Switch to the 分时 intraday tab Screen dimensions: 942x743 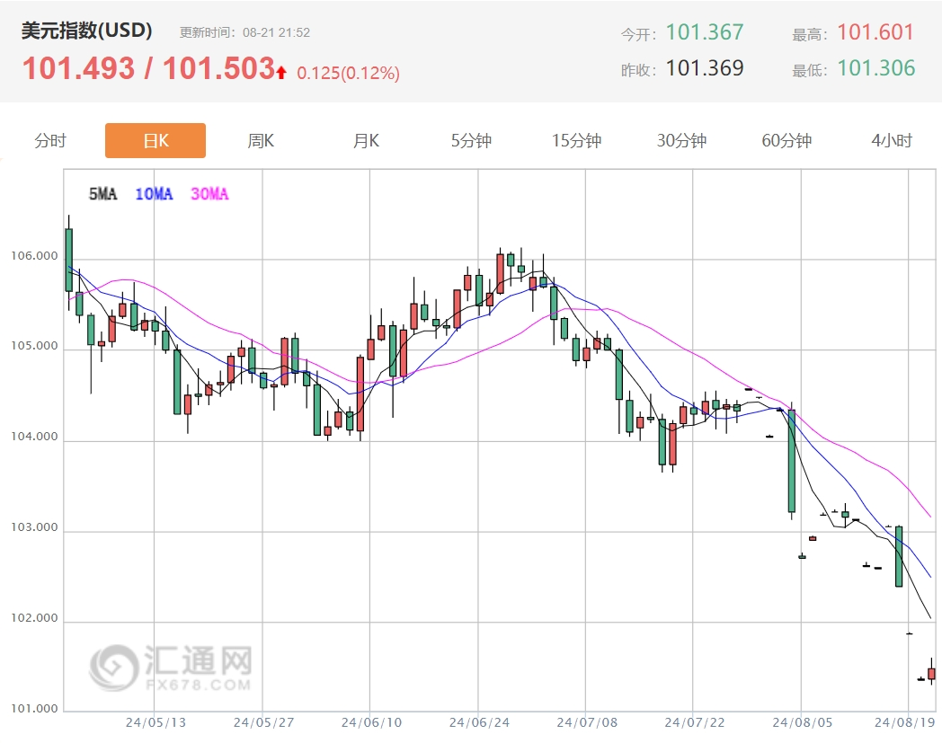49,140
